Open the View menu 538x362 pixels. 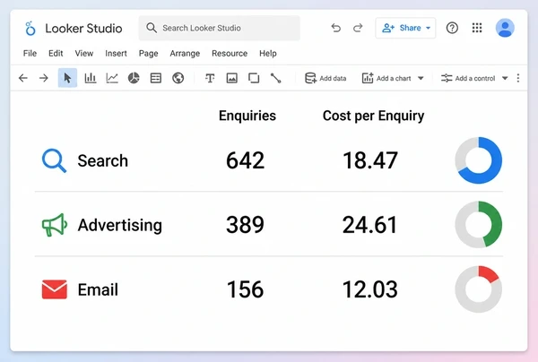(x=84, y=53)
